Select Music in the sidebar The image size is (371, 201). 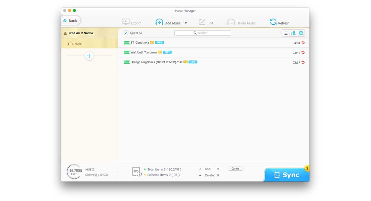[78, 44]
